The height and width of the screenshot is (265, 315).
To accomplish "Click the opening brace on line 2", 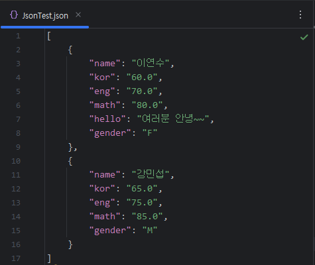I will click(70, 50).
